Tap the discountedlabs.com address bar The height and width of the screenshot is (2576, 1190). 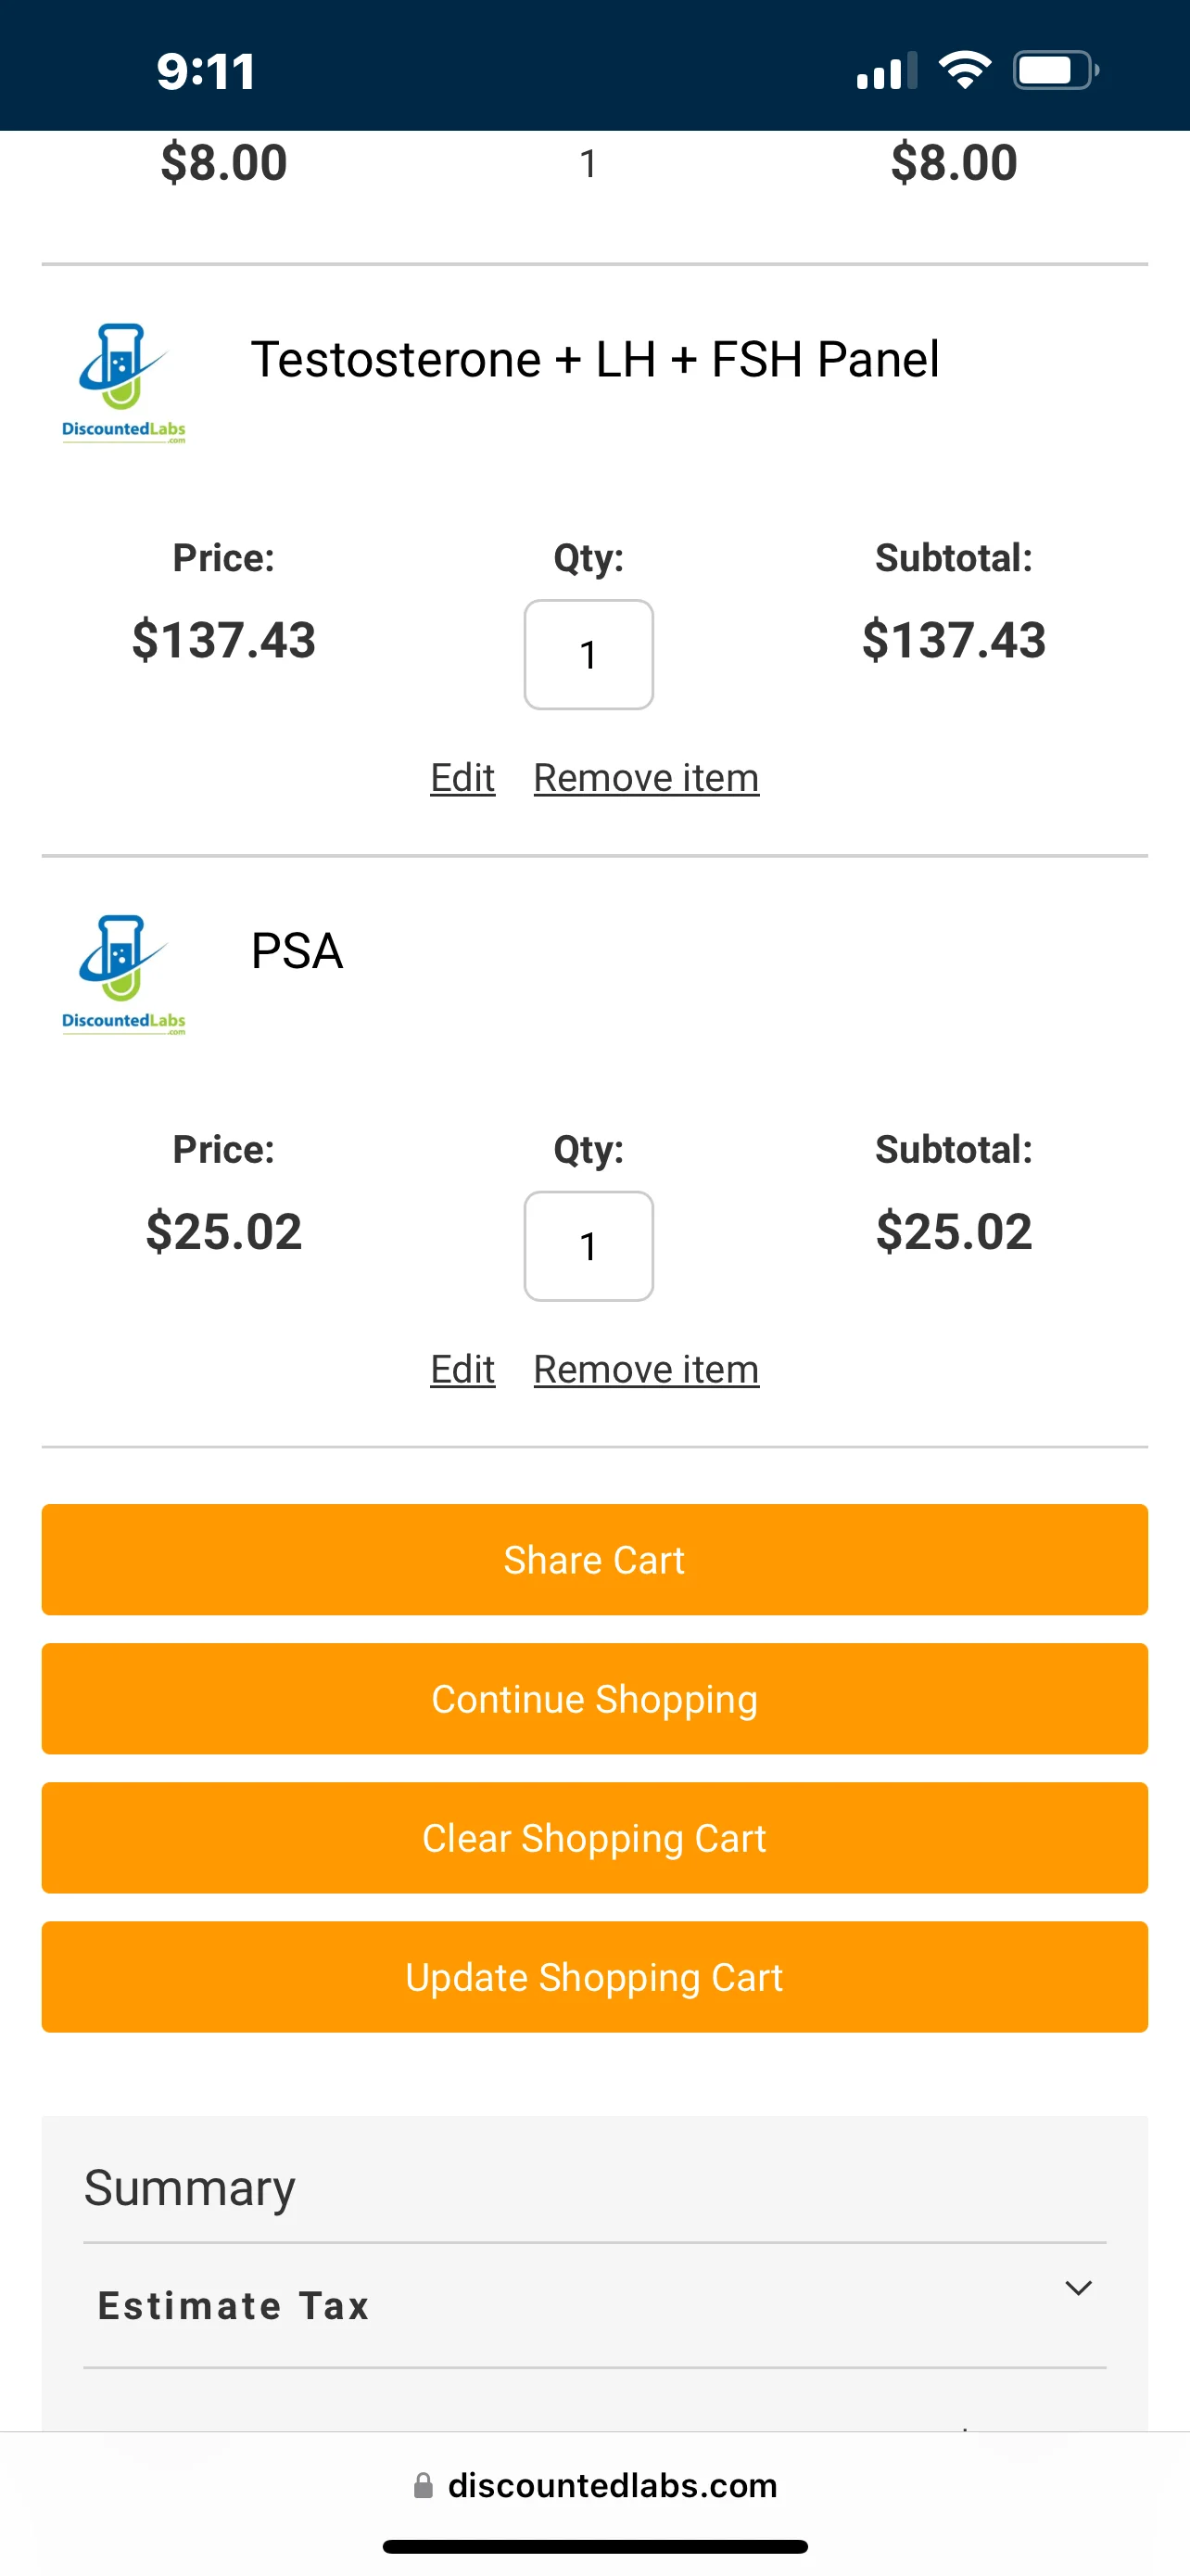[596, 2486]
